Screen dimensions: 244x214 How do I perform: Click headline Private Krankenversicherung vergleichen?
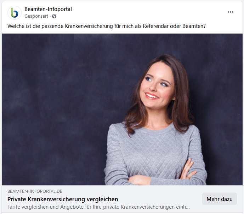(63, 199)
